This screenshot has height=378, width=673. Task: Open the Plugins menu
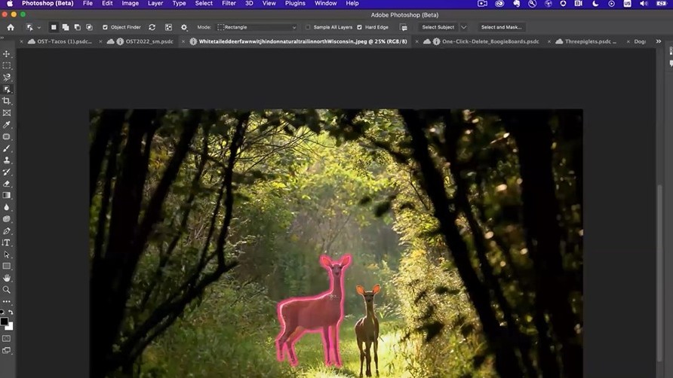295,4
